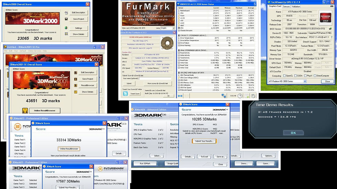The height and width of the screenshot is (189, 337).
Task: Click the 3DMark2001 Show Details icon
Action: tap(76, 92)
